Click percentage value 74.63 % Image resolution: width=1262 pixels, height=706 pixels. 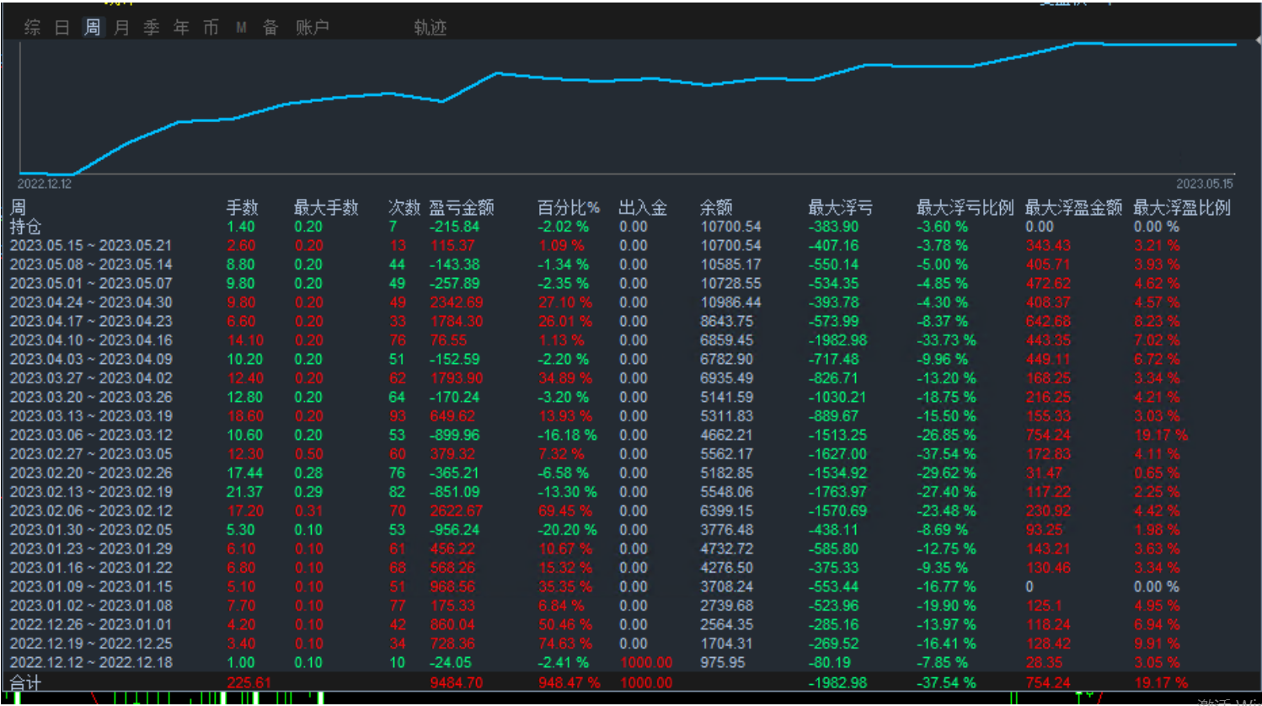point(565,644)
